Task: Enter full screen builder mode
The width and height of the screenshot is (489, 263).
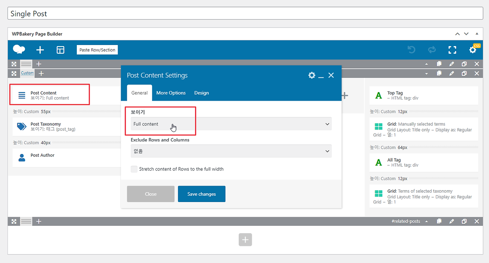Action: coord(452,50)
